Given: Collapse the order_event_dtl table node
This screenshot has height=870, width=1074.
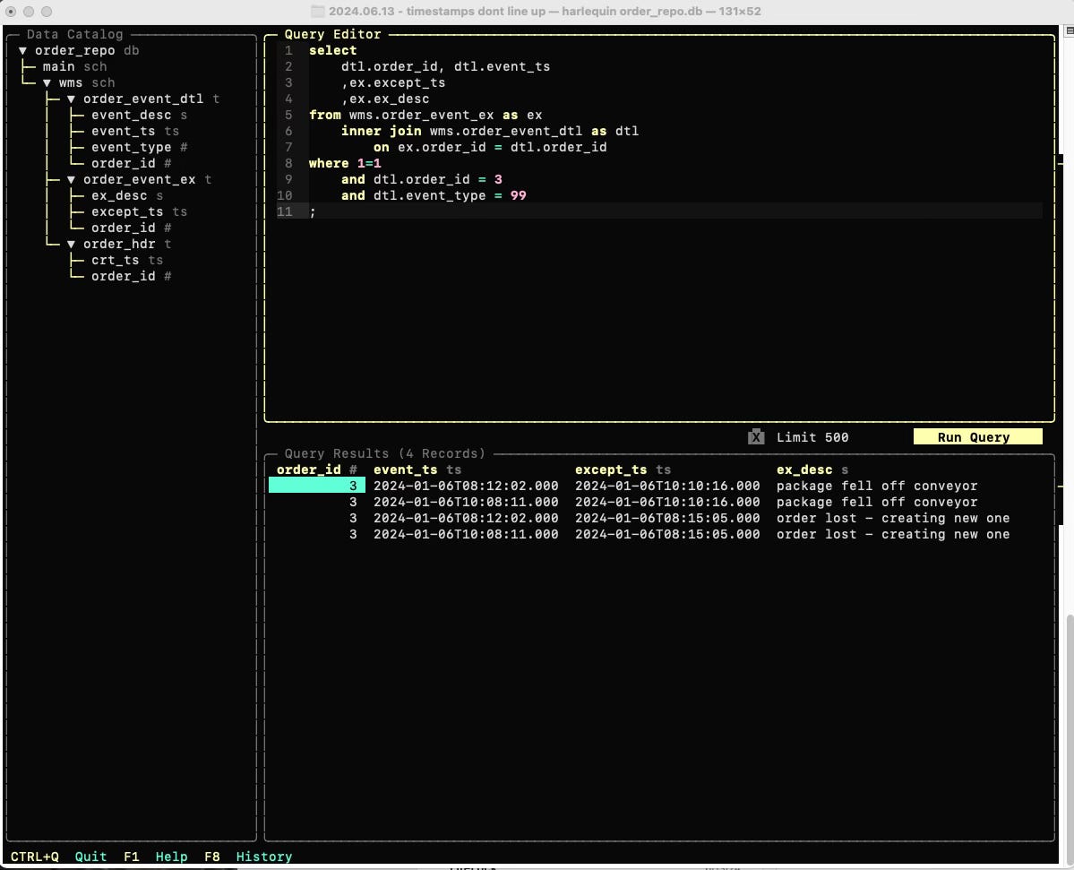Looking at the screenshot, I should [x=71, y=99].
